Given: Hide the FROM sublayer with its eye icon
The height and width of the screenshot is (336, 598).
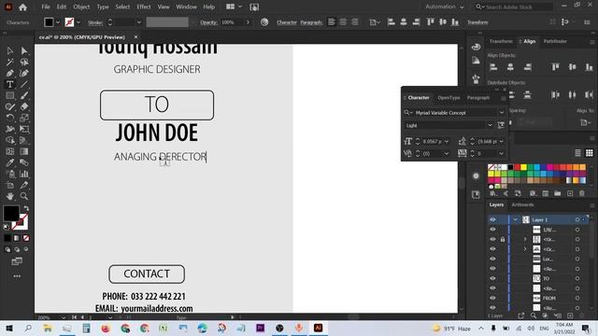Looking at the screenshot, I should [492, 298].
